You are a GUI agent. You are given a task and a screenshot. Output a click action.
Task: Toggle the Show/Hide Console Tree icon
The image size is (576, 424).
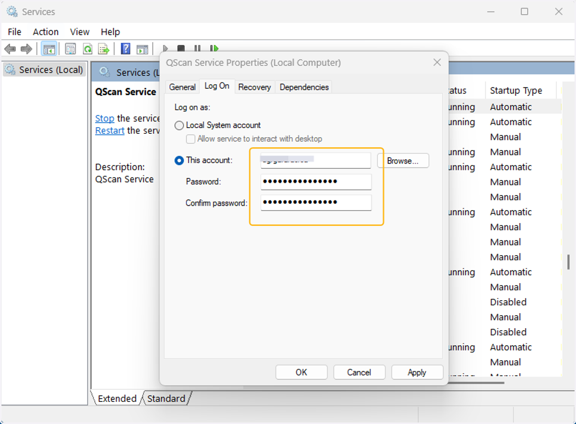click(49, 49)
